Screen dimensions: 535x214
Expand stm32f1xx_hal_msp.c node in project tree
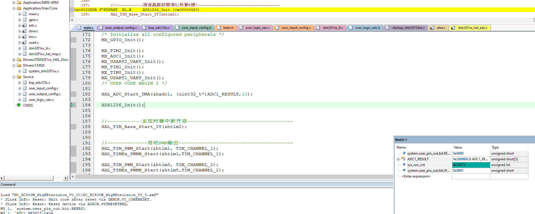tap(19, 54)
